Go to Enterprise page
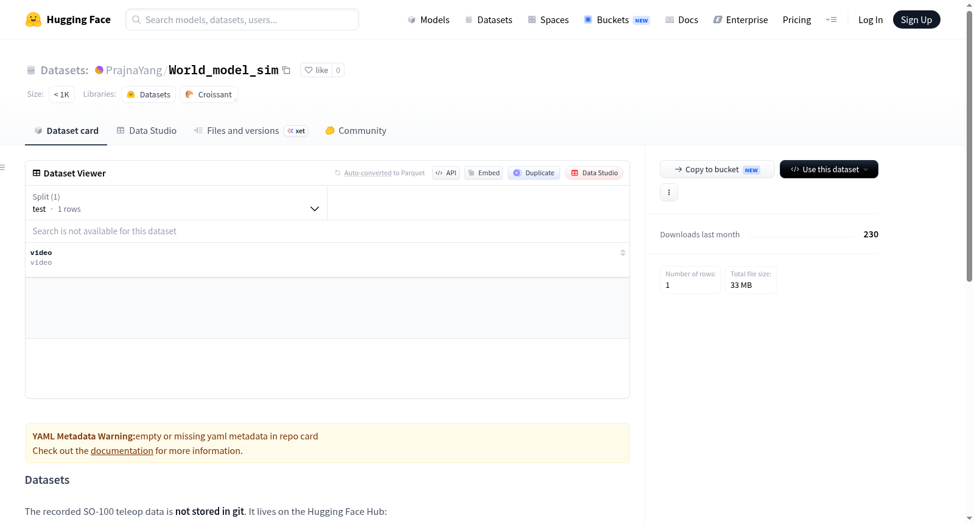 click(x=740, y=19)
